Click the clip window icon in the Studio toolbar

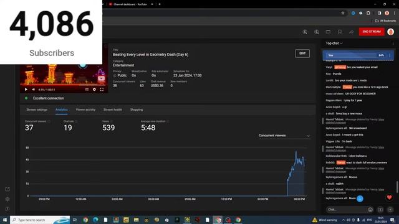(328, 32)
